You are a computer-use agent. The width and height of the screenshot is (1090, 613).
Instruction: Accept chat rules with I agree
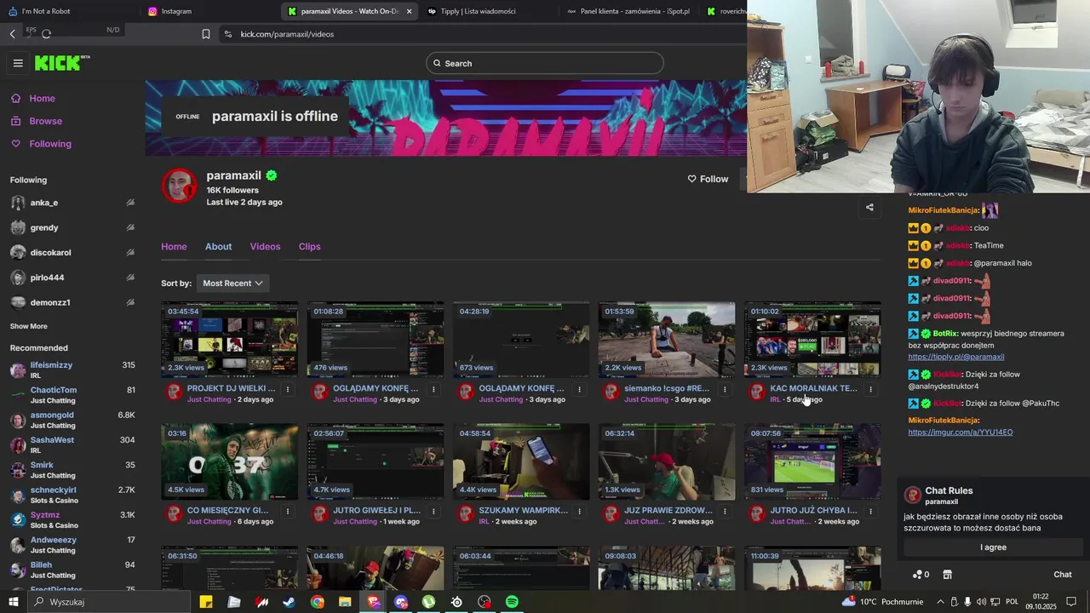[x=993, y=547]
